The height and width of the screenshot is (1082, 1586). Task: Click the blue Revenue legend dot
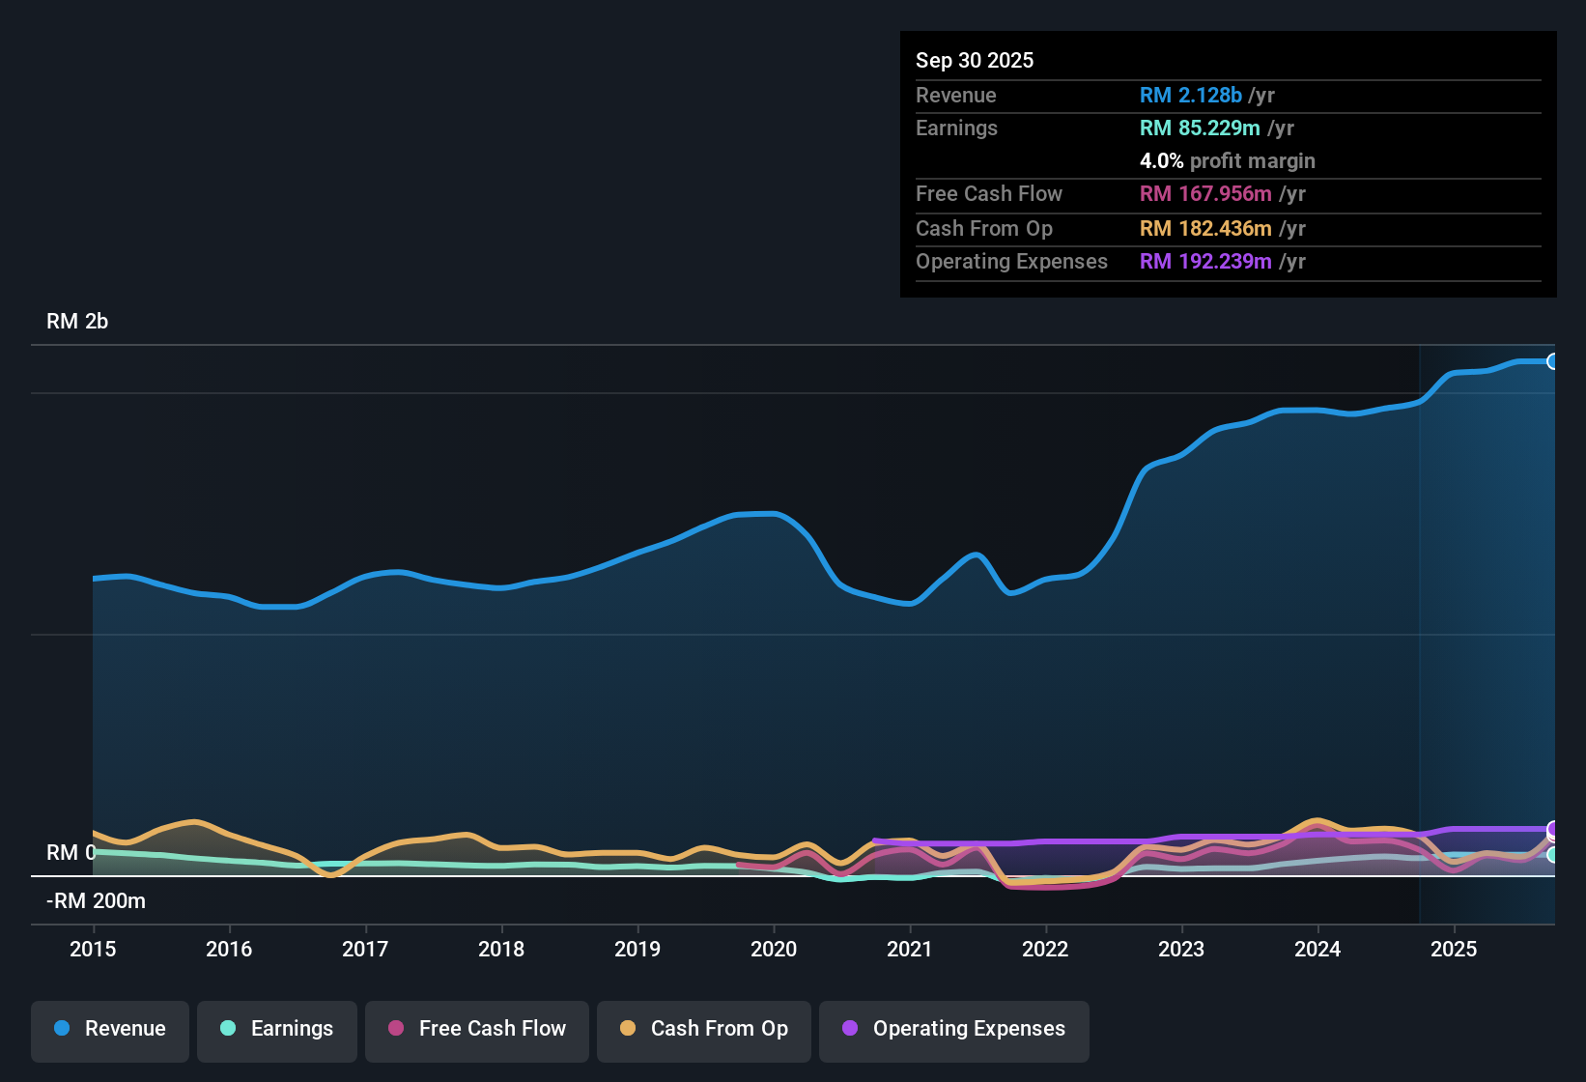61,1029
